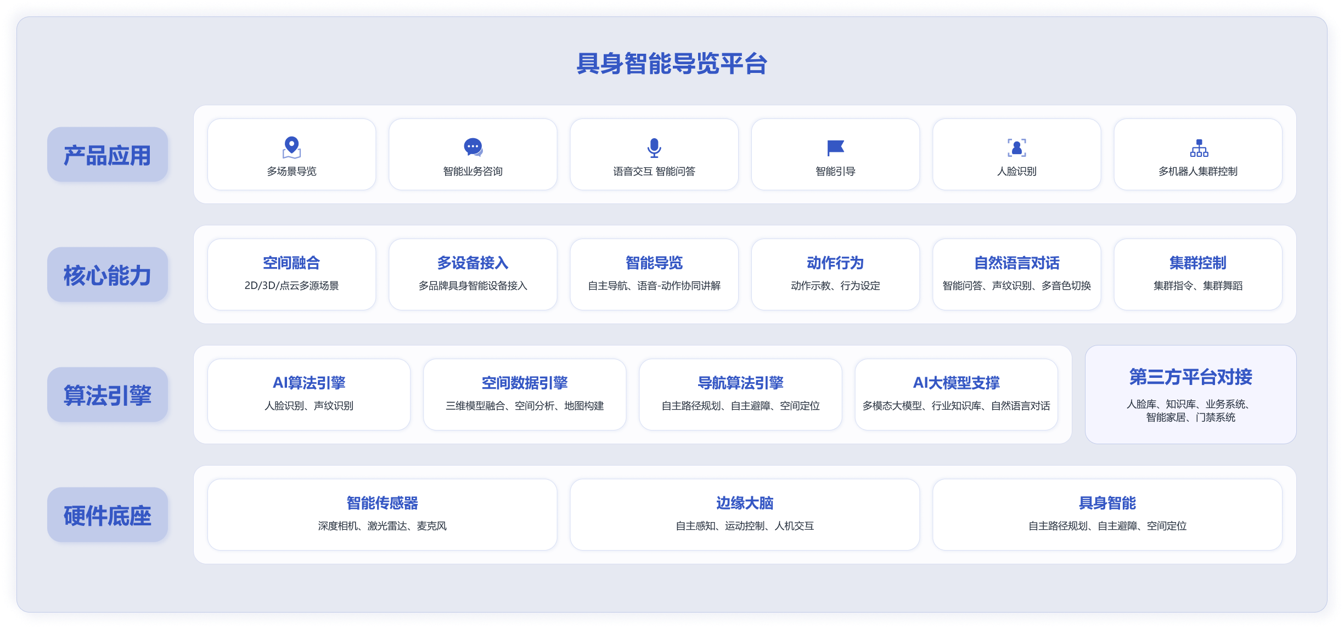
Task: Click the microphone icon for 语音交互
Action: click(654, 147)
